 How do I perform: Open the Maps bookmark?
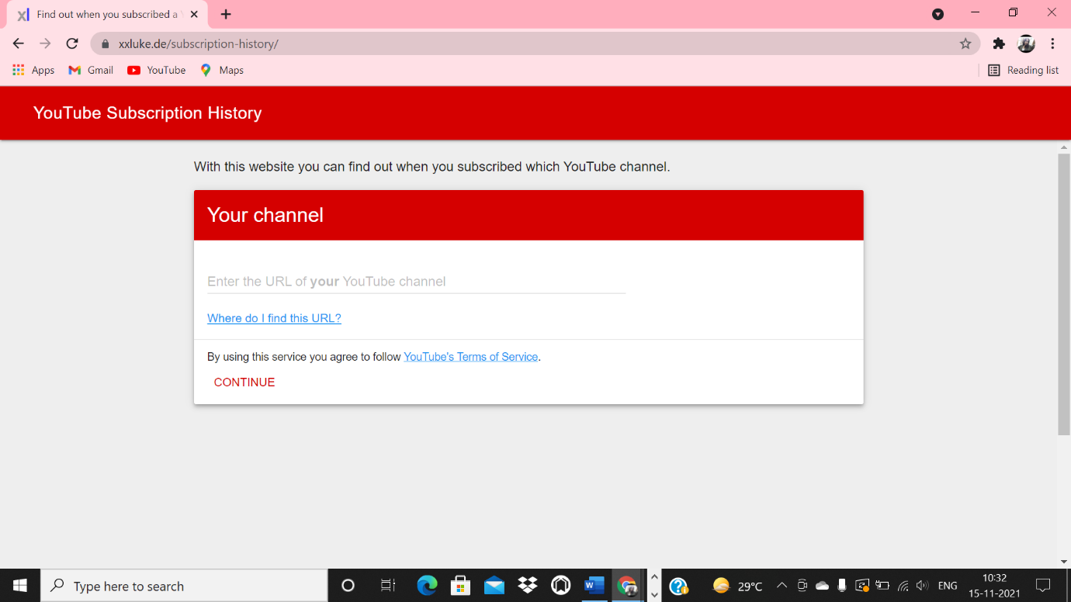pos(222,70)
